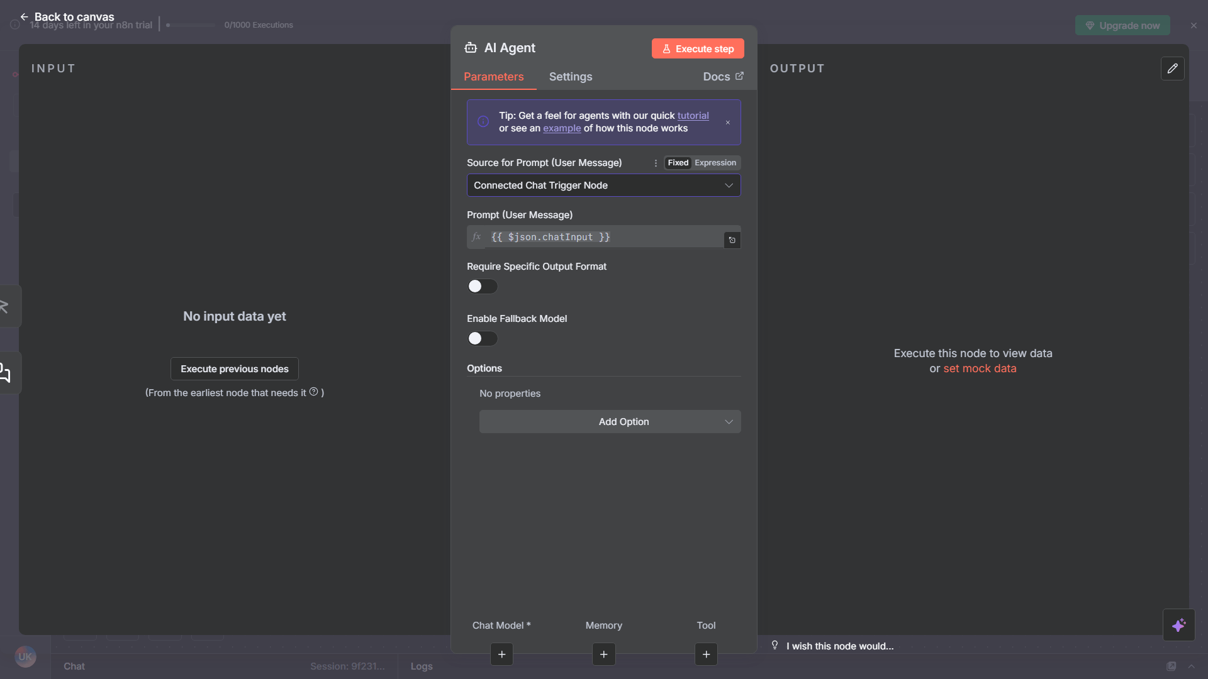The image size is (1208, 679).
Task: Open the Connected Chat Trigger Node dropdown
Action: tap(603, 185)
